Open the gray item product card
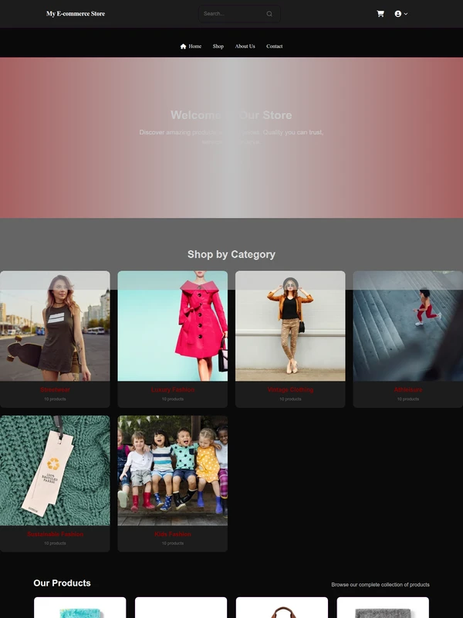The image size is (463, 618). [383, 607]
